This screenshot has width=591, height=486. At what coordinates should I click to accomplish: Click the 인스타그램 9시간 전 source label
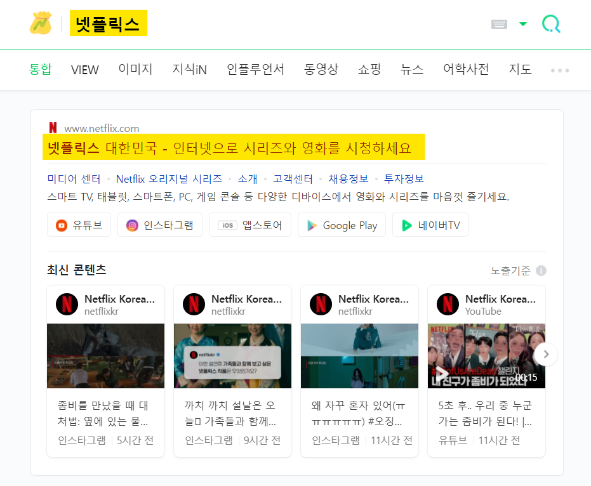[232, 440]
